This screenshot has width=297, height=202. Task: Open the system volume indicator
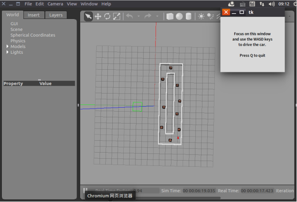pyautogui.click(x=271, y=4)
